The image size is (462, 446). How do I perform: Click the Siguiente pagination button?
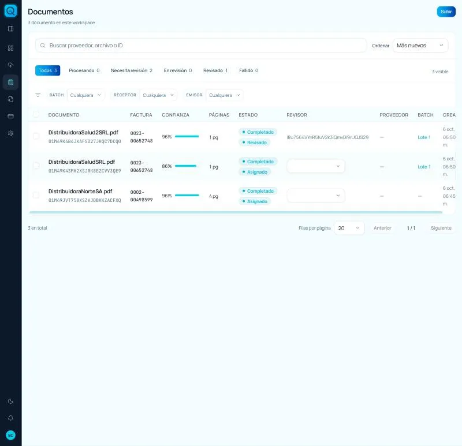[x=441, y=228]
